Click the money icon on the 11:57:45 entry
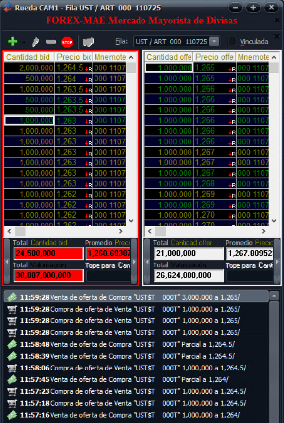Image resolution: width=284 pixels, height=423 pixels. (12, 379)
